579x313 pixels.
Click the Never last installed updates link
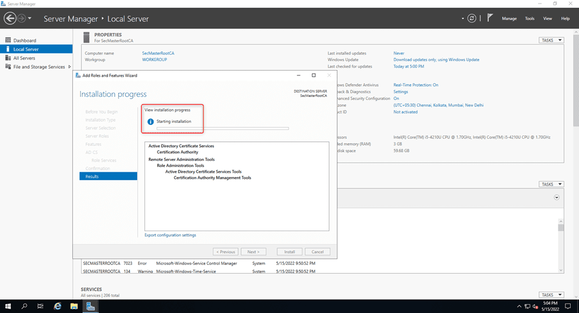399,53
